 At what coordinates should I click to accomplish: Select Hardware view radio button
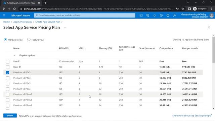point(5,40)
